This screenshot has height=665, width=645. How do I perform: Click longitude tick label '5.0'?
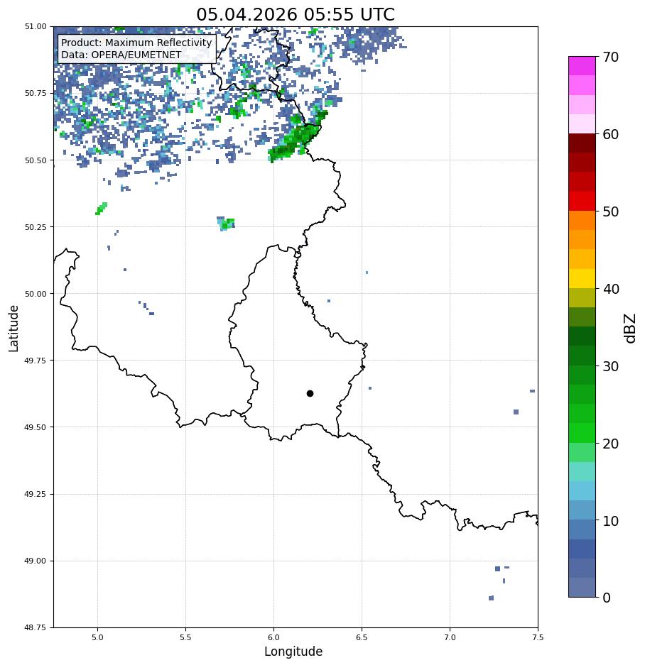click(x=97, y=637)
